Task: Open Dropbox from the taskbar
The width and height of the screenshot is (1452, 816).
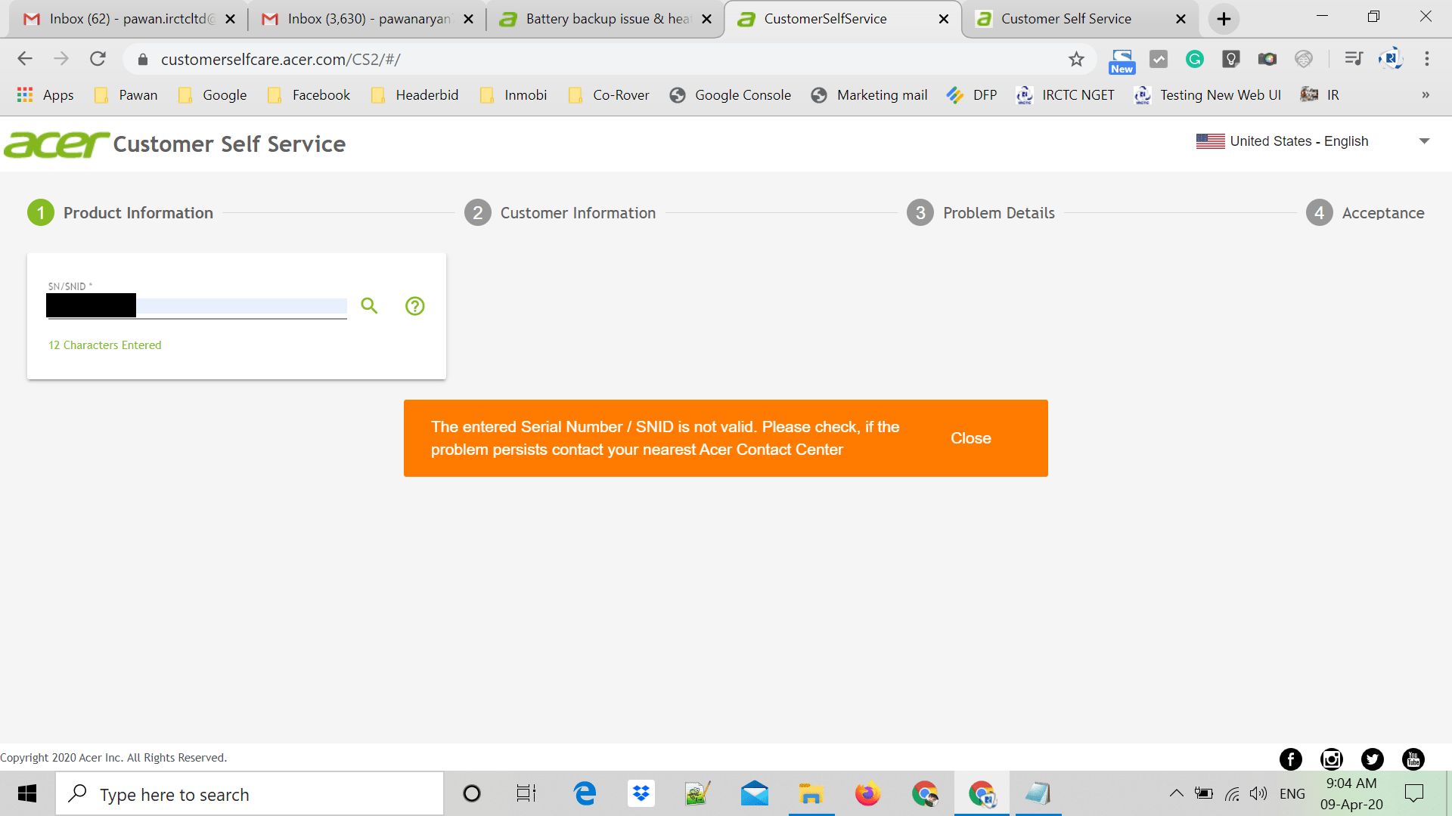Action: (641, 793)
